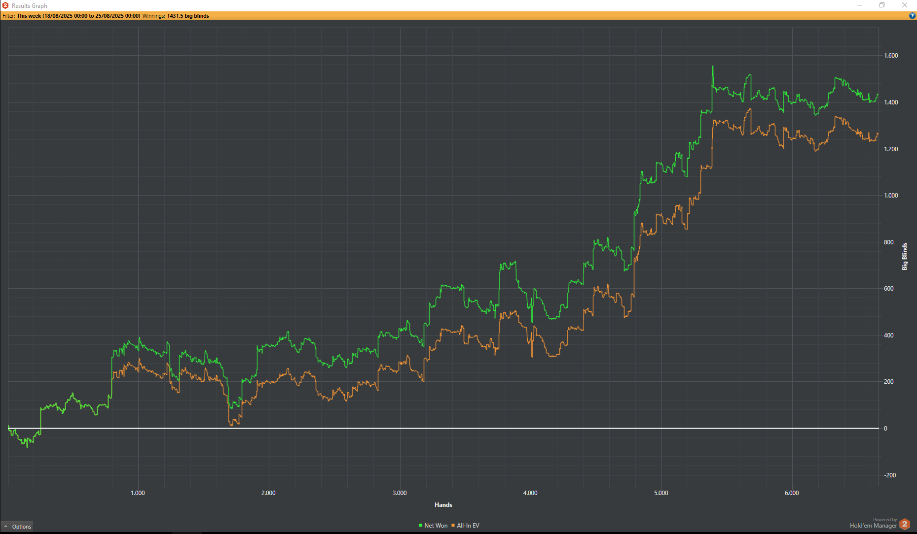Click the 400 big blinds axis label

[889, 335]
